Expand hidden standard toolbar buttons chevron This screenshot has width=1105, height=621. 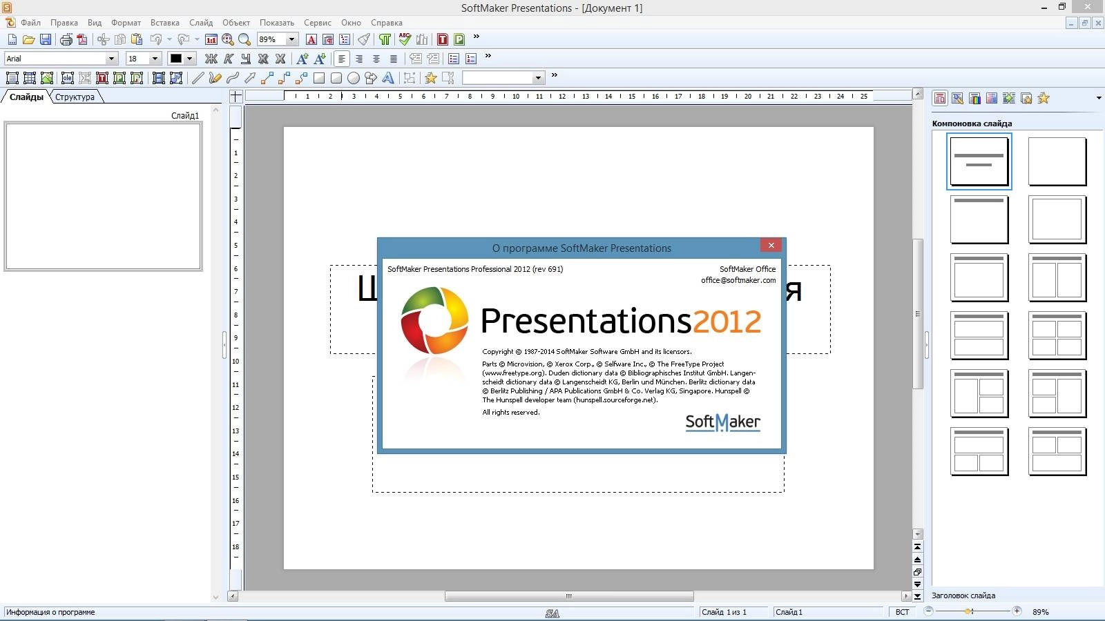476,37
